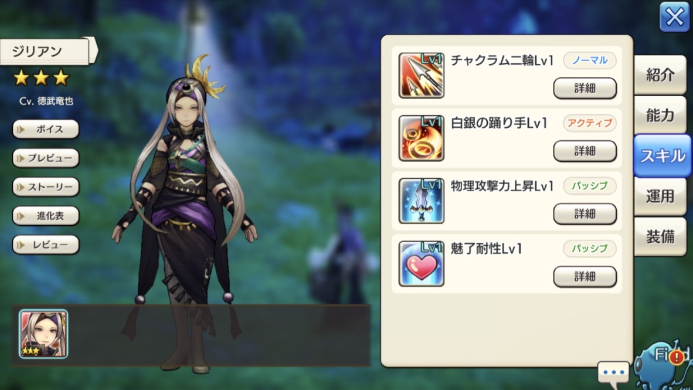The width and height of the screenshot is (693, 390).
Task: Show 詳細 for 白銀の踊り手 skill
Action: (585, 151)
